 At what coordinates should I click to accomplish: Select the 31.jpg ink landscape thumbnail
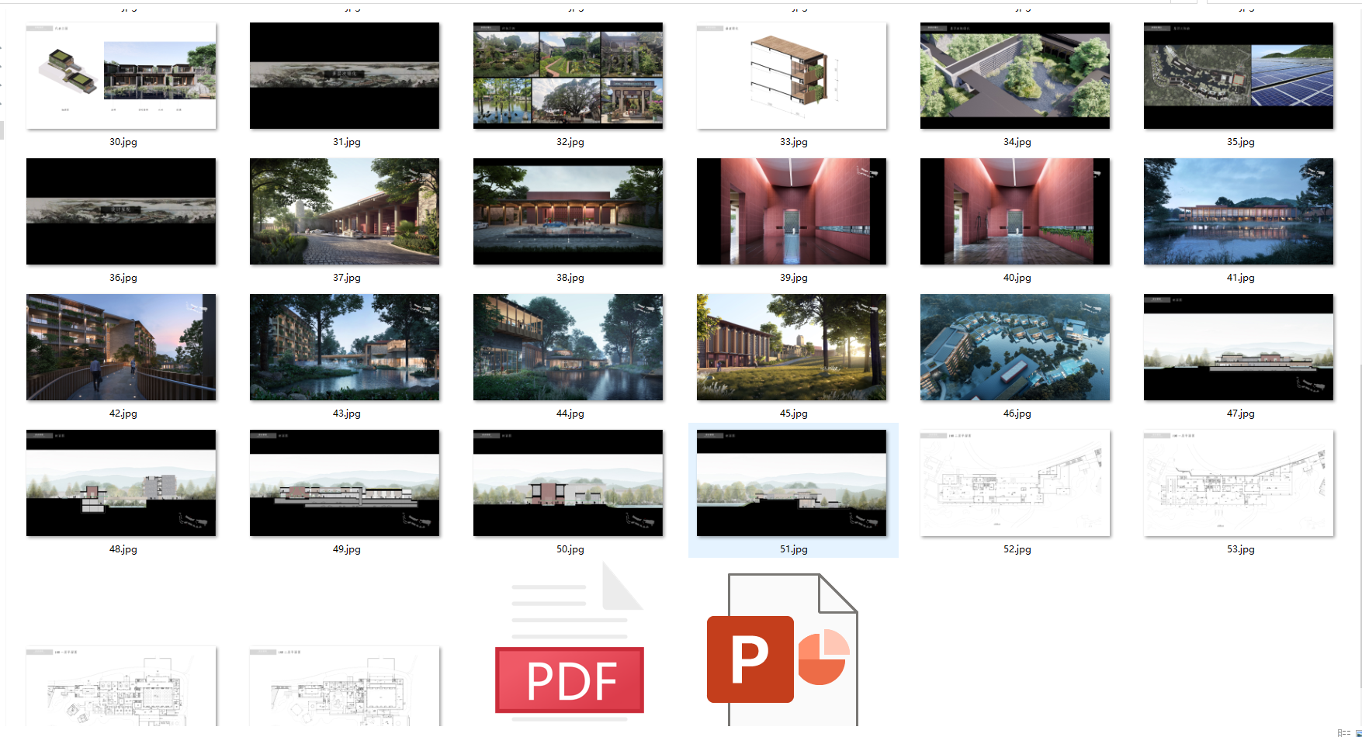(x=345, y=75)
